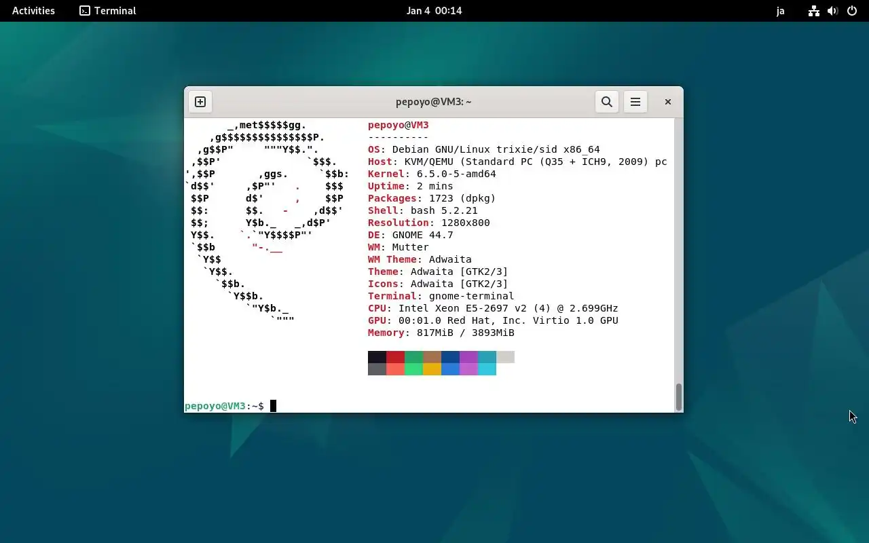The height and width of the screenshot is (543, 869).
Task: Click the Shell bash 5.2.21 line
Action: (x=423, y=210)
